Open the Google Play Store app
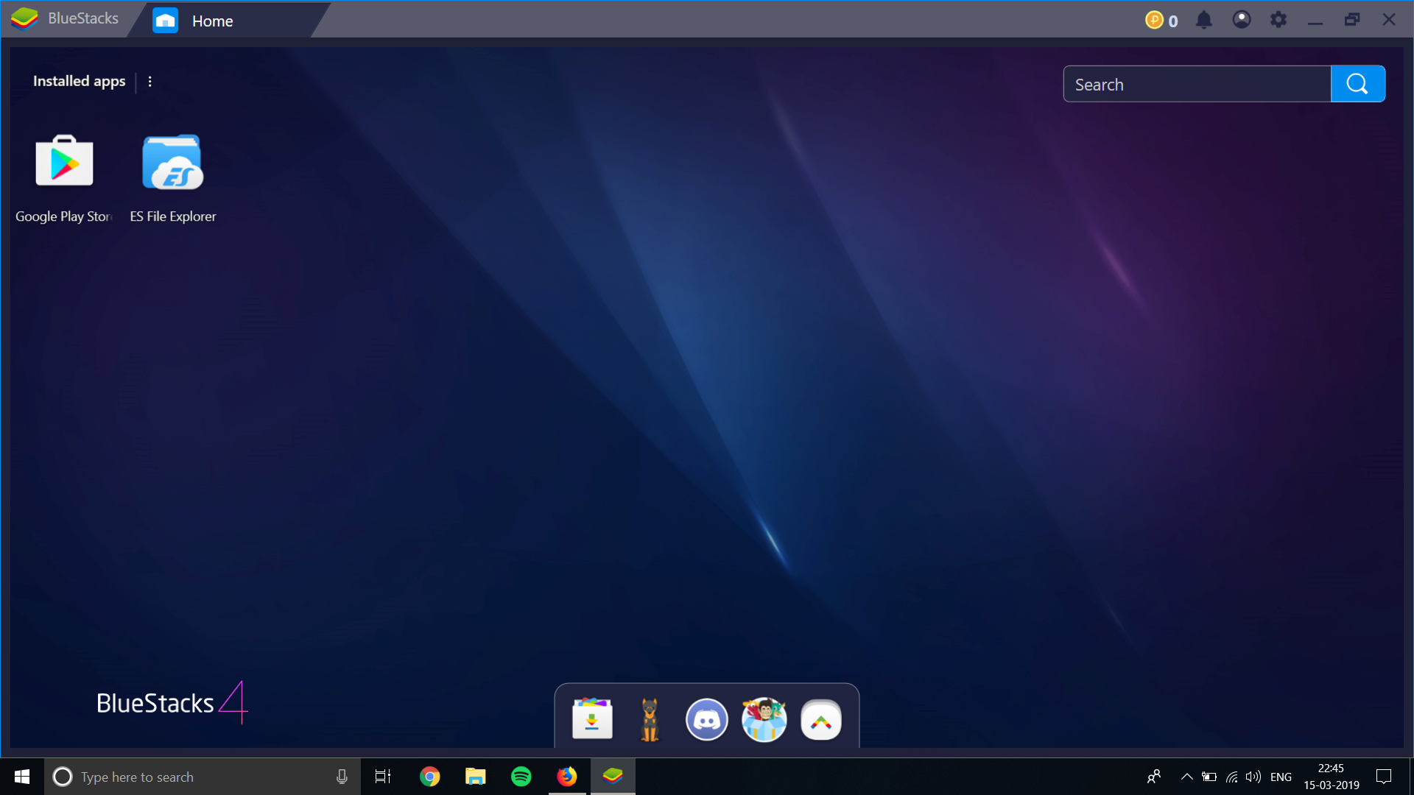Screen dimensions: 1414x795 pos(64,162)
